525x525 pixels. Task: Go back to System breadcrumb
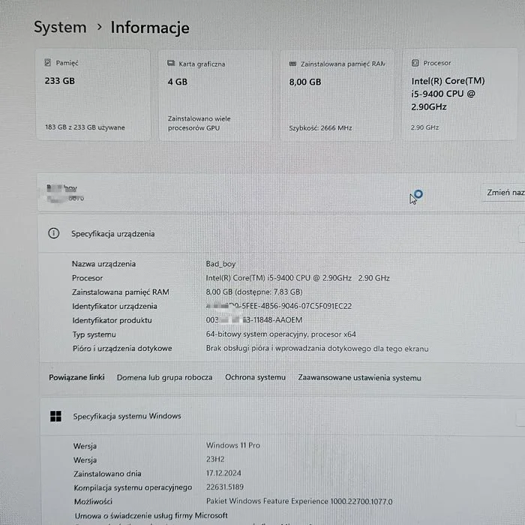coord(60,28)
